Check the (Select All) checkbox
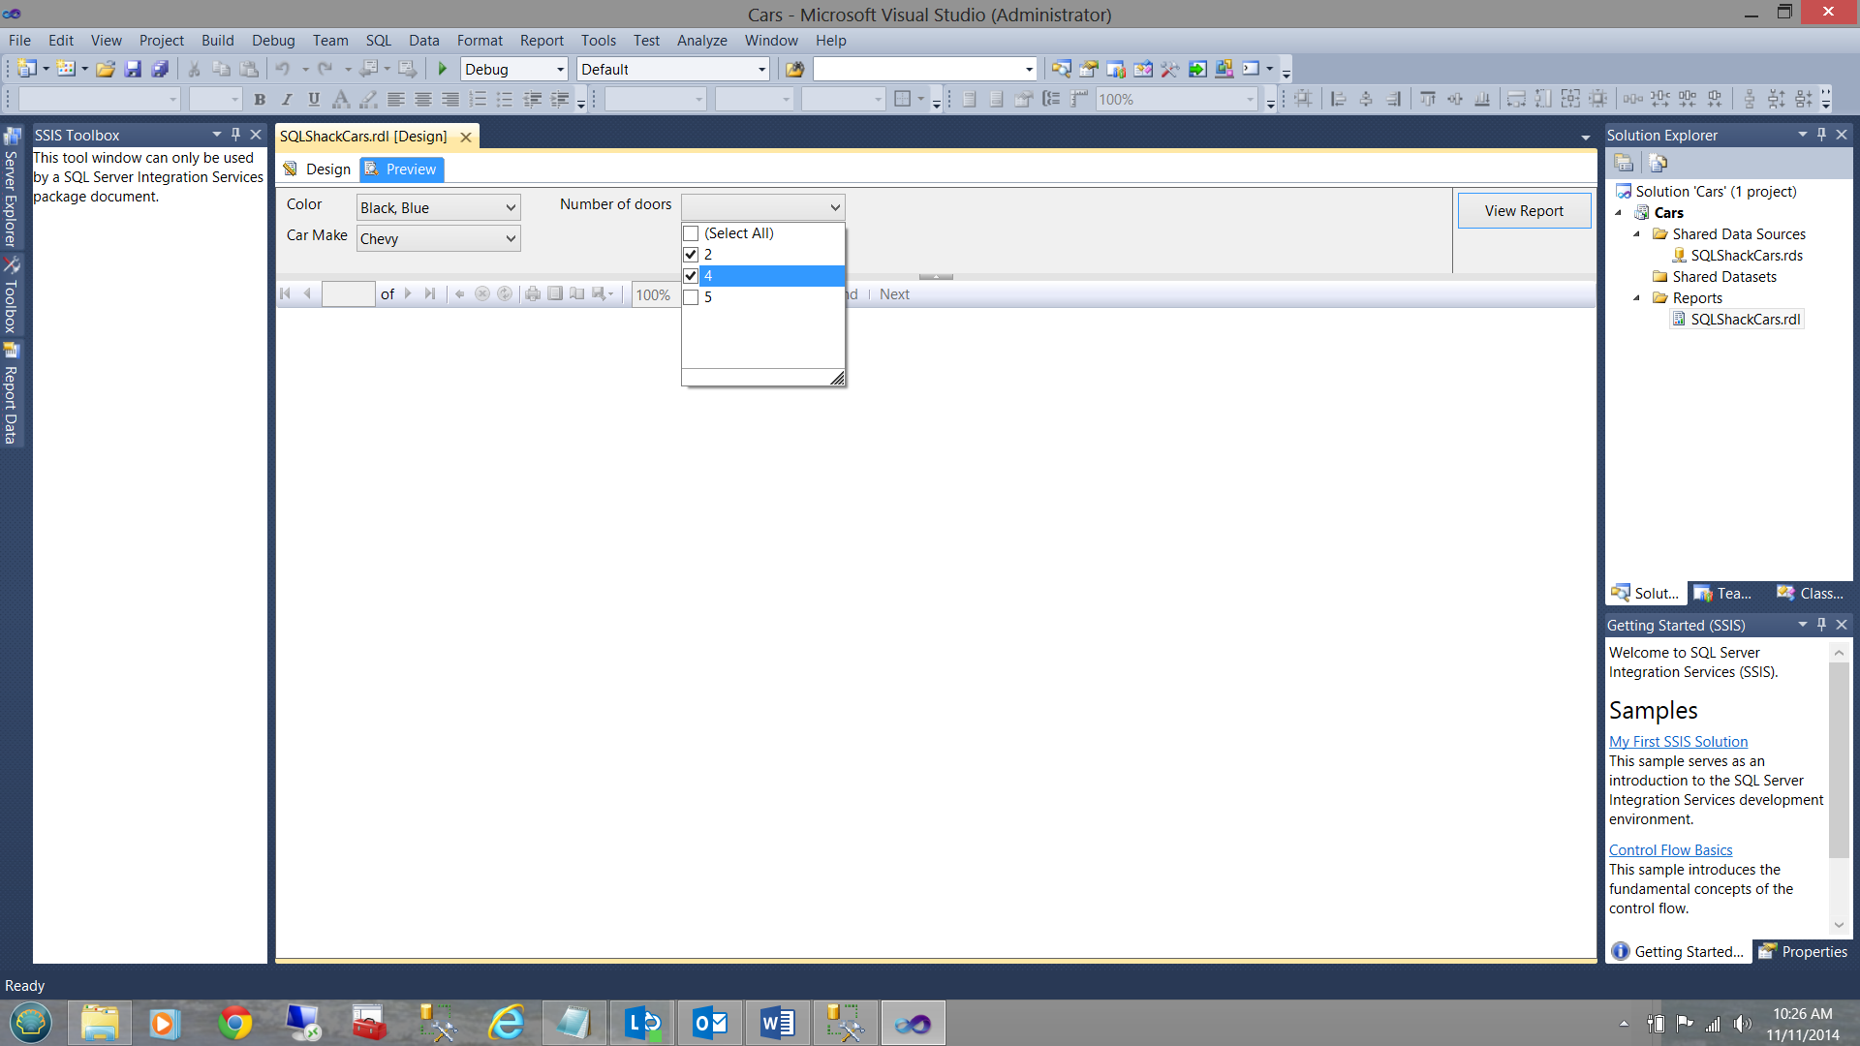The image size is (1860, 1046). 691,233
